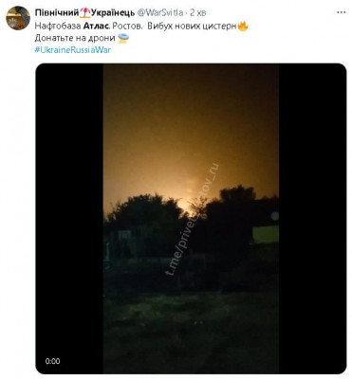Click the right black letterbox of video

[x=312, y=219]
